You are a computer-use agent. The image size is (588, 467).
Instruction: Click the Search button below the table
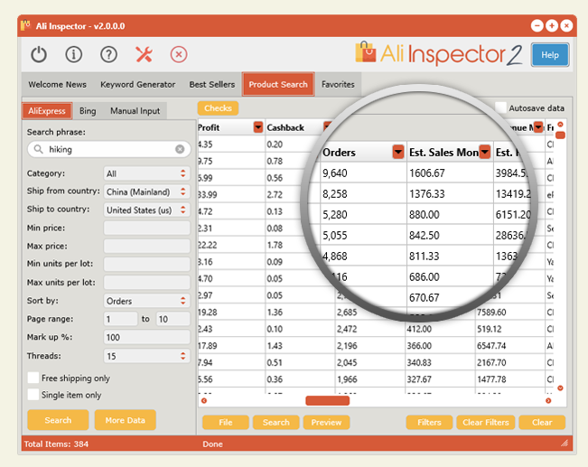coord(276,422)
